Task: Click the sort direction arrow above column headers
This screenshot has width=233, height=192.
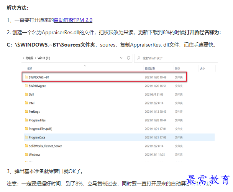Action: pyautogui.click(x=85, y=66)
